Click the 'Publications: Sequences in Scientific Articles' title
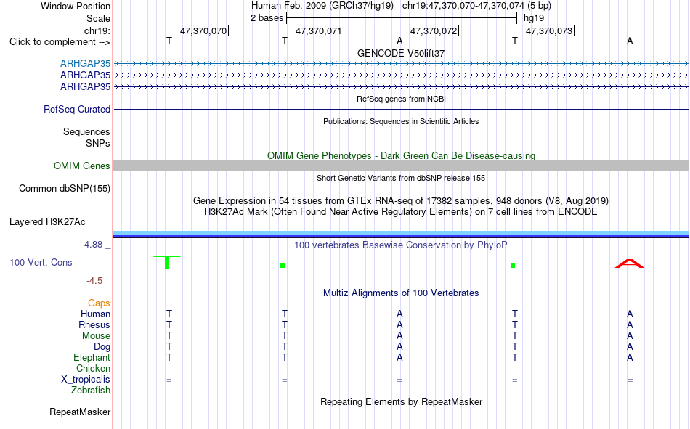Viewport: 690px width, 429px height. pos(401,121)
